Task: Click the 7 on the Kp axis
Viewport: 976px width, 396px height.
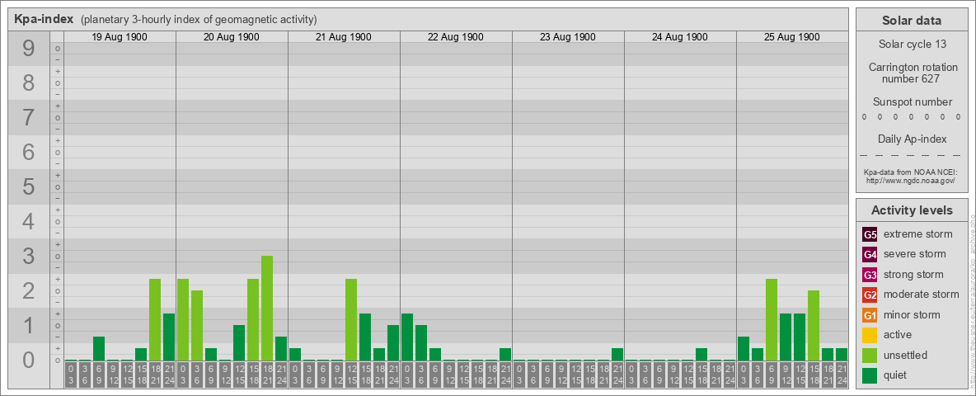Action: [29, 117]
